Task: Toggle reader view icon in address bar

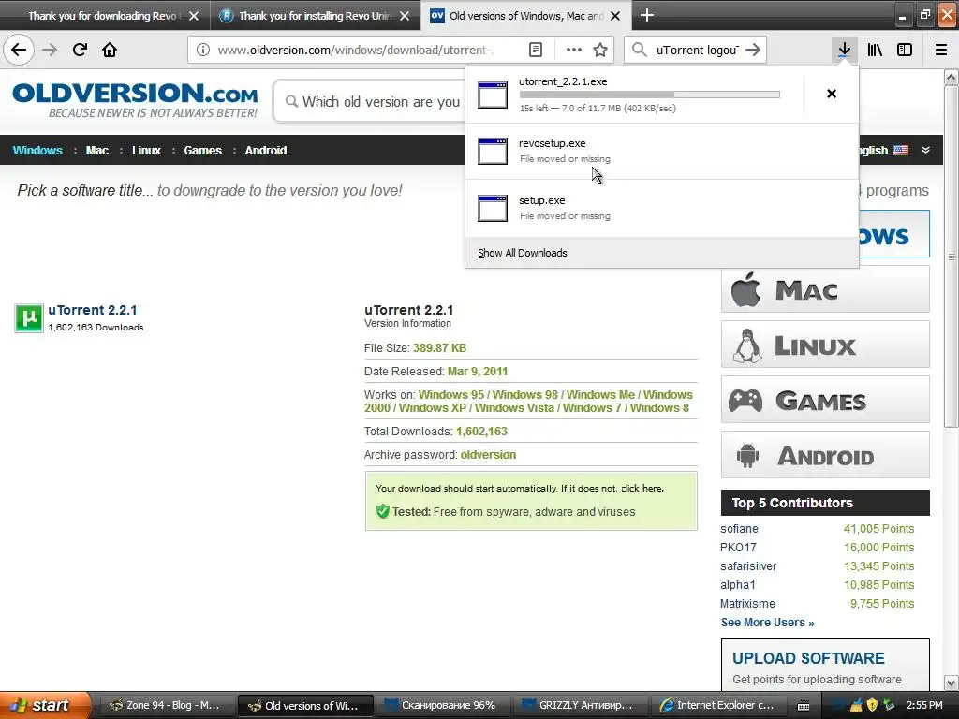Action: pos(535,50)
